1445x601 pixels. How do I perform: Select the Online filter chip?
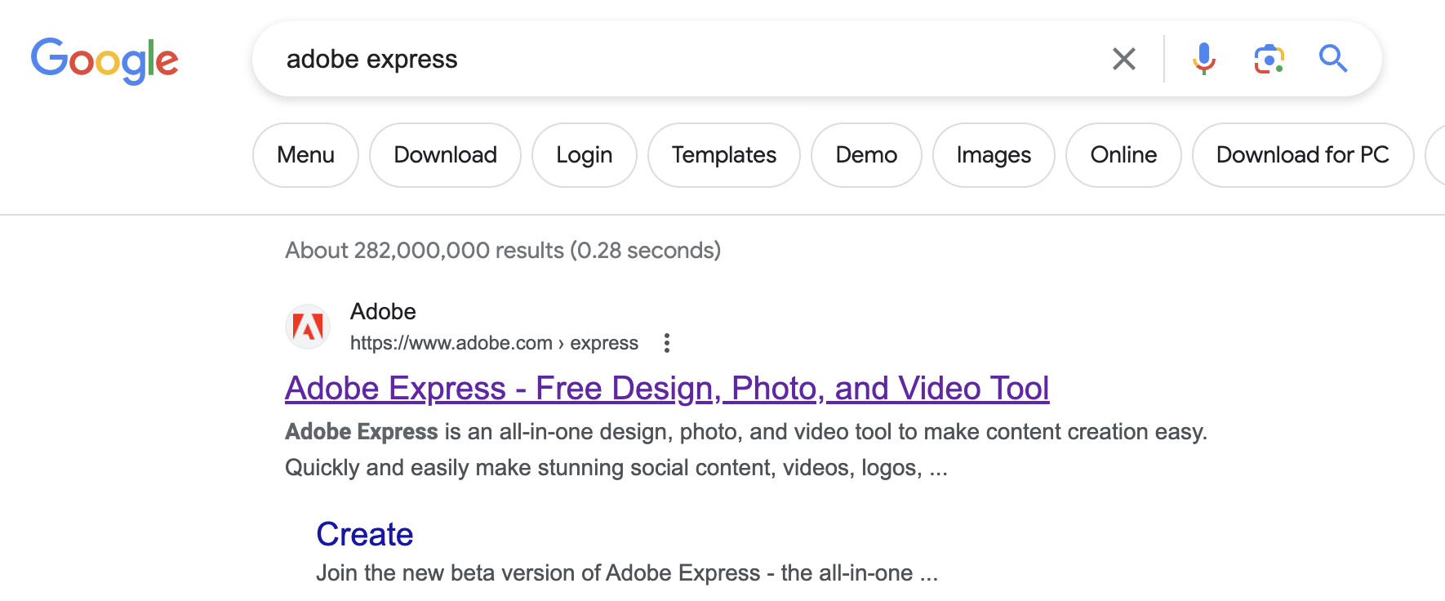(1123, 155)
